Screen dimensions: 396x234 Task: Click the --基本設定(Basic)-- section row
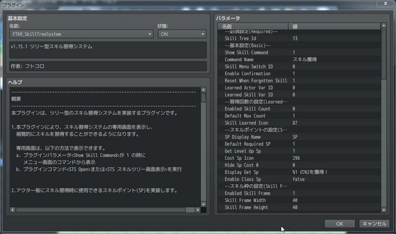299,46
